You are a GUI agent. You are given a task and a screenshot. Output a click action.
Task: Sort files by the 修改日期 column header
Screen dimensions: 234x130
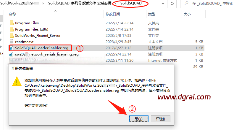pos(113,14)
